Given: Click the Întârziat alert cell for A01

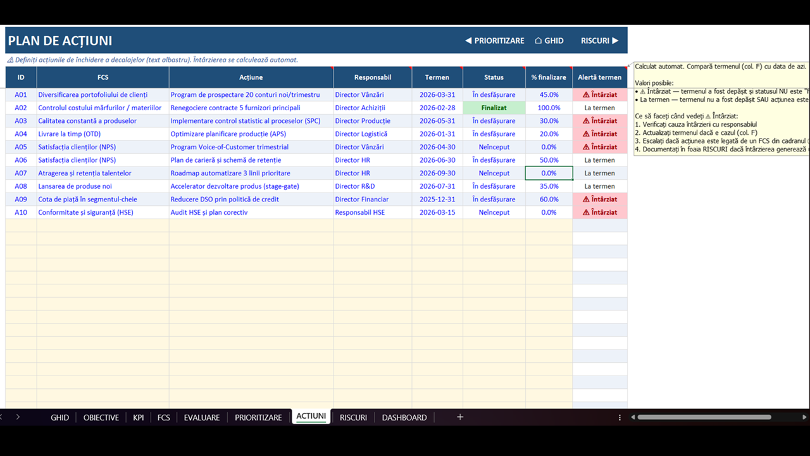Looking at the screenshot, I should coord(600,95).
